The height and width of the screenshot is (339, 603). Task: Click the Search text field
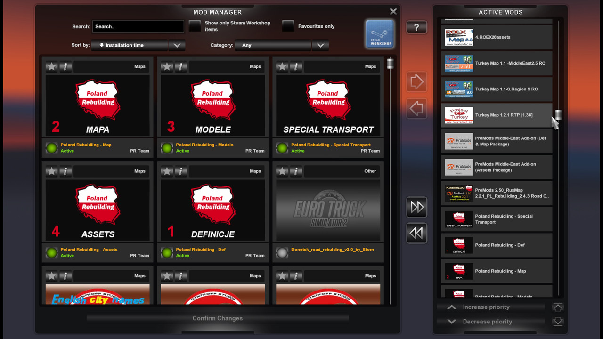point(138,27)
